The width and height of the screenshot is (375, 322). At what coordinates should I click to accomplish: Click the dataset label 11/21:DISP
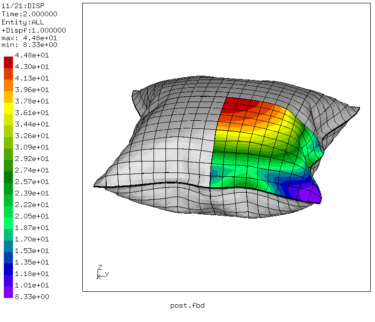pyautogui.click(x=23, y=6)
